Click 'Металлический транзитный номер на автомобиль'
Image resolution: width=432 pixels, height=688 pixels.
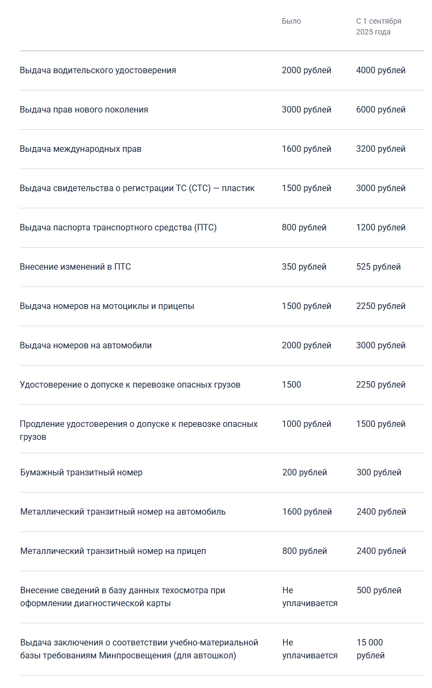click(123, 512)
